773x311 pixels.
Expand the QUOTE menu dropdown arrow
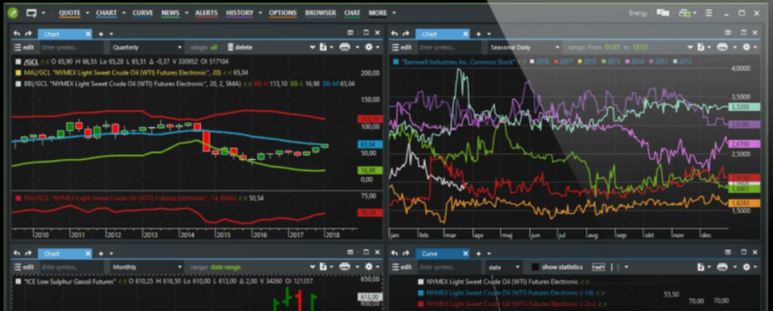tap(87, 13)
